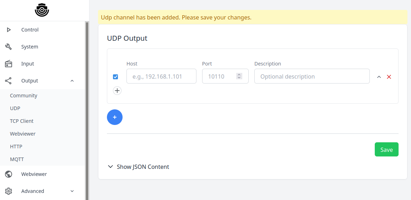Select UDP under Output
This screenshot has height=200, width=411.
(15, 108)
